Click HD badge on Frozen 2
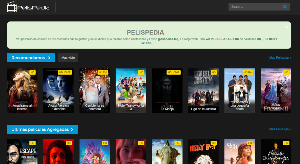Screen dimensions: 300x164 coord(286,72)
